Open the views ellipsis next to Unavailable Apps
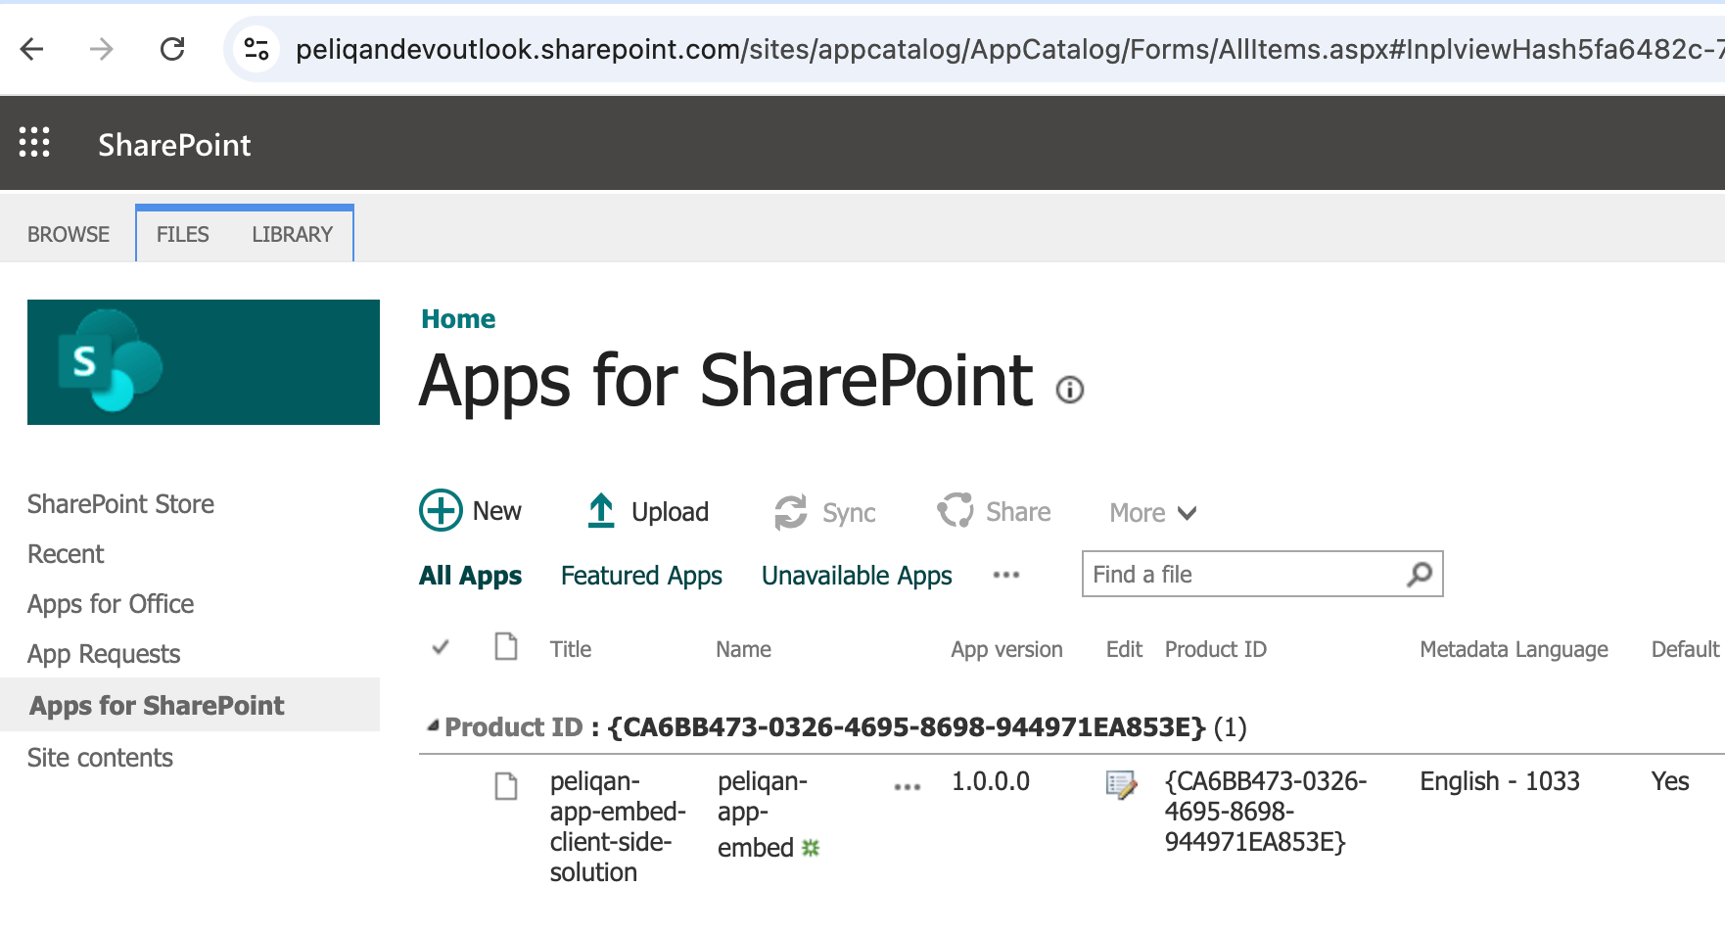This screenshot has height=934, width=1725. pyautogui.click(x=1006, y=575)
